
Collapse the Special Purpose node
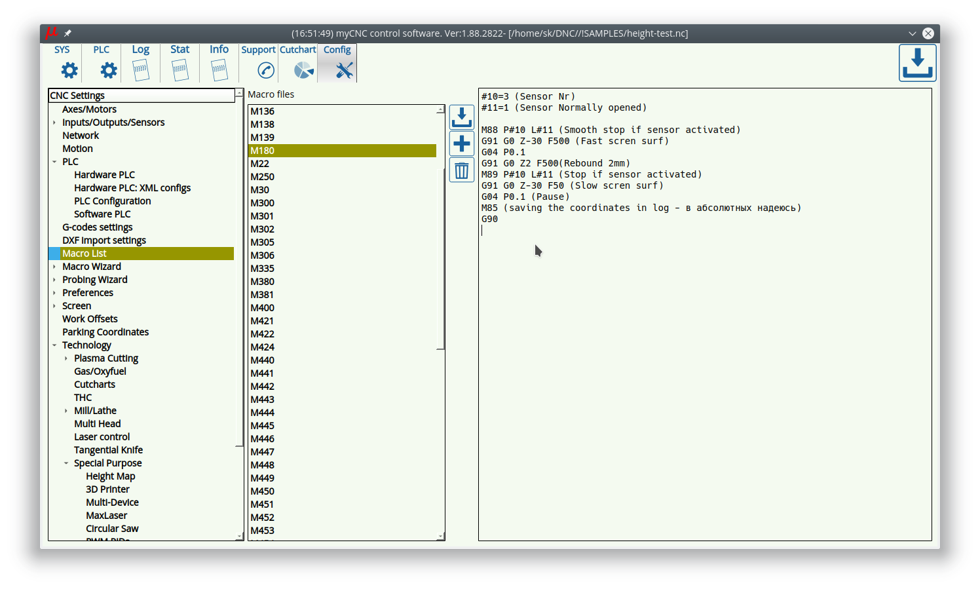tap(66, 463)
